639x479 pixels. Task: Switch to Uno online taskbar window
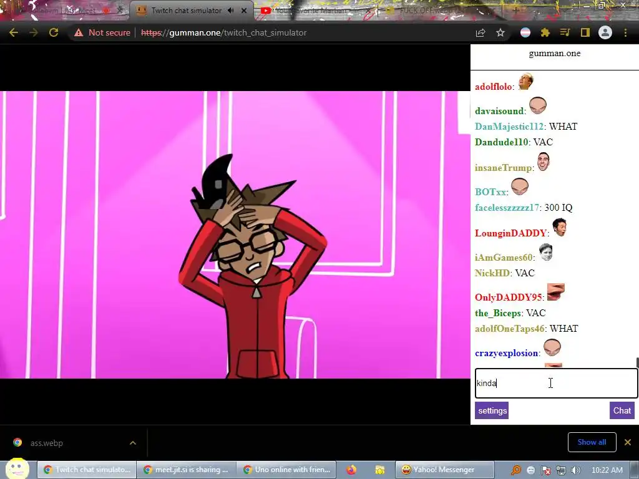(x=286, y=470)
